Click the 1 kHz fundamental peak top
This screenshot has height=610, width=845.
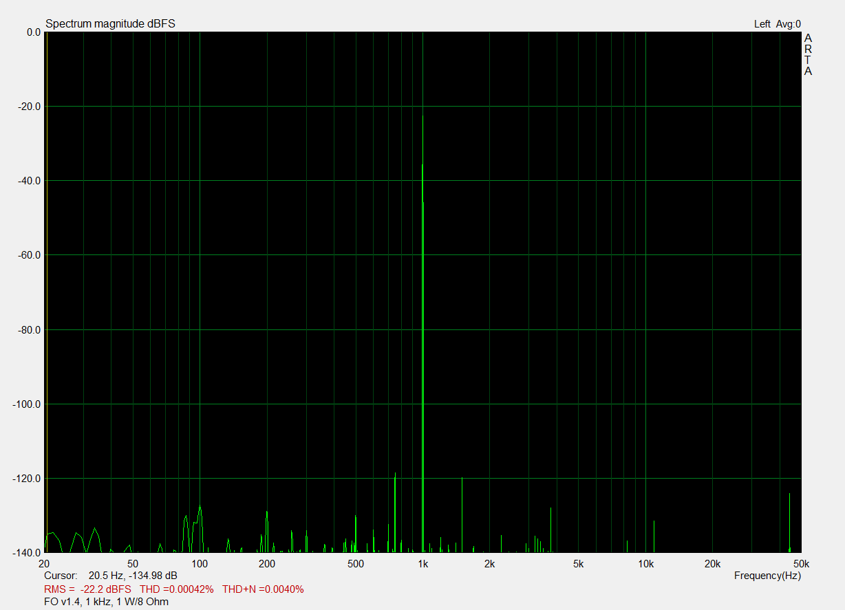(x=422, y=116)
